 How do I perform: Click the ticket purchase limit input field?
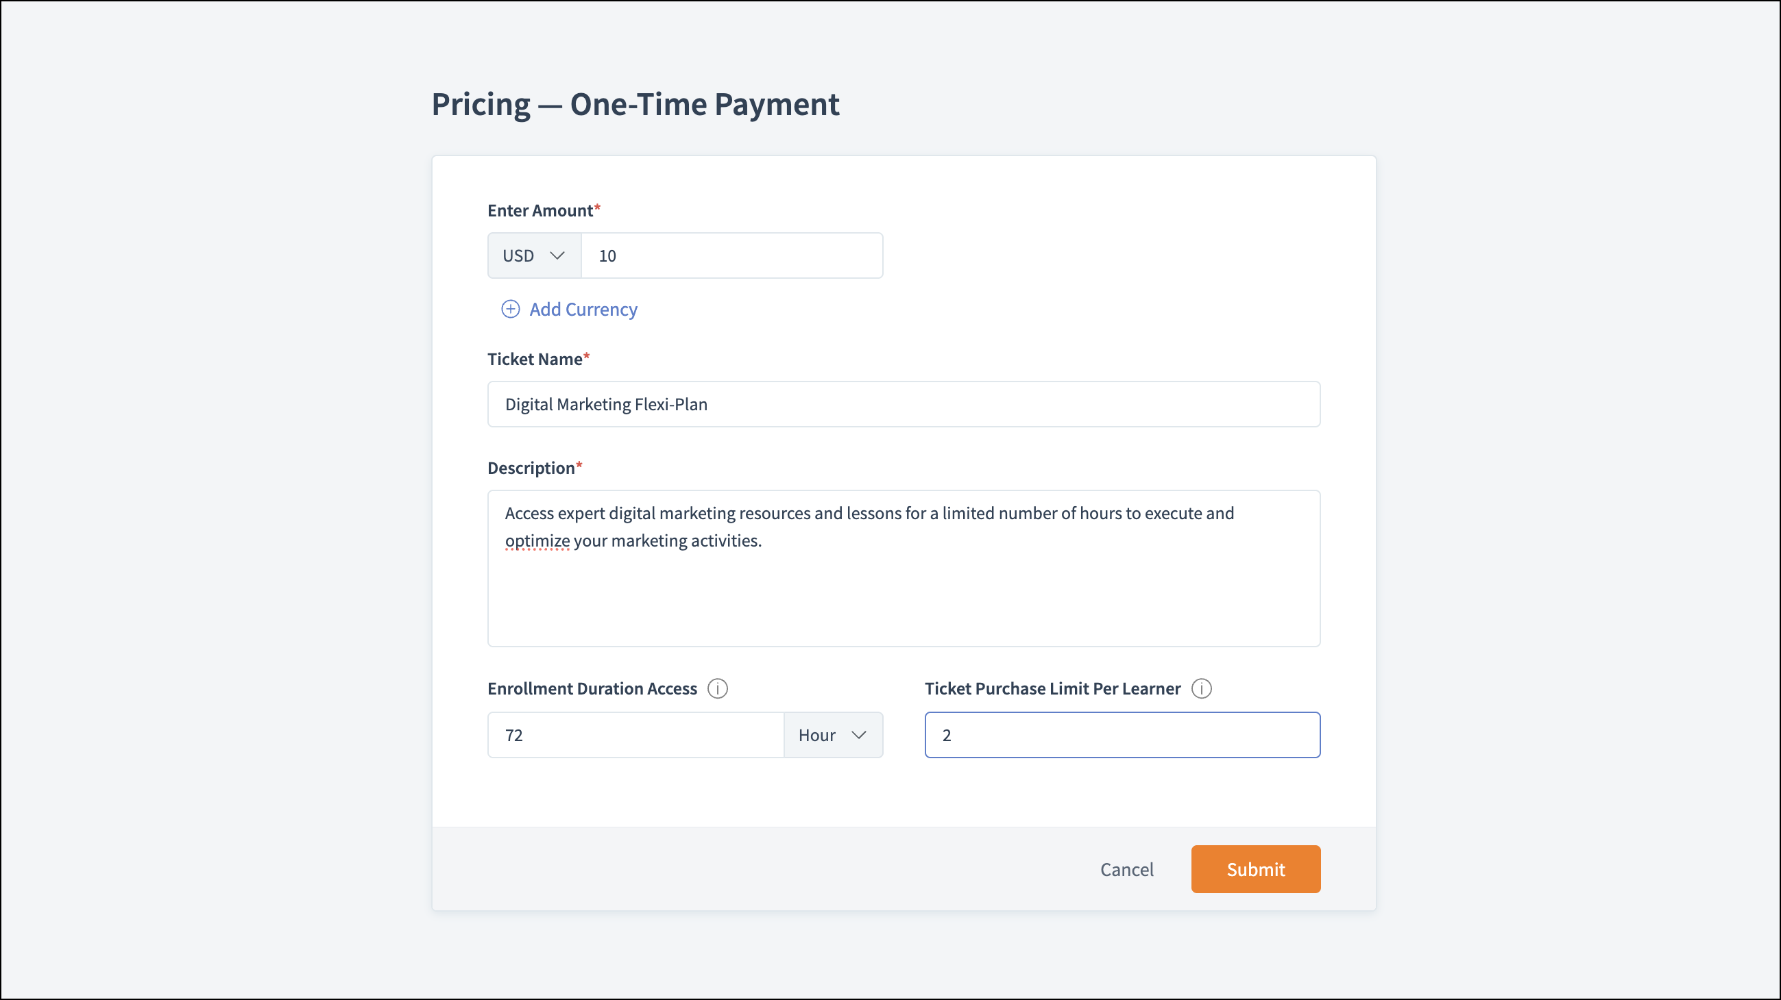[x=1122, y=735]
